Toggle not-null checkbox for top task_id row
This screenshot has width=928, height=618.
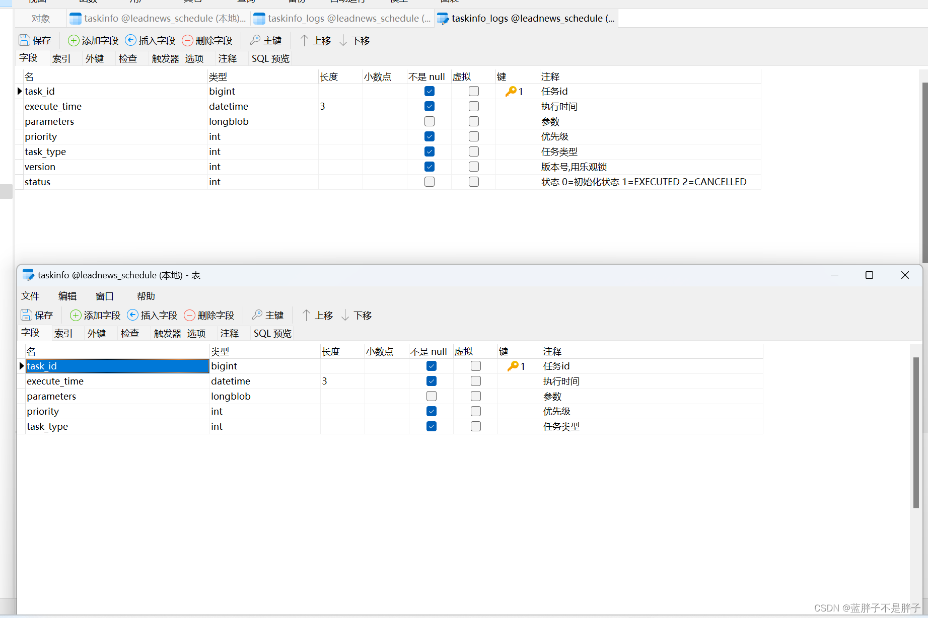click(x=430, y=91)
